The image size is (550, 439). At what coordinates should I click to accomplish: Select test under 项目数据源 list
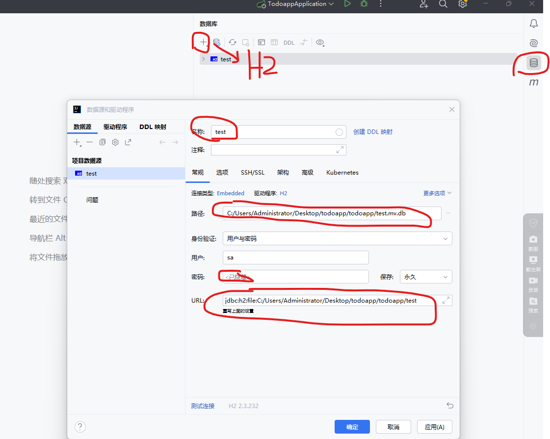pos(126,174)
